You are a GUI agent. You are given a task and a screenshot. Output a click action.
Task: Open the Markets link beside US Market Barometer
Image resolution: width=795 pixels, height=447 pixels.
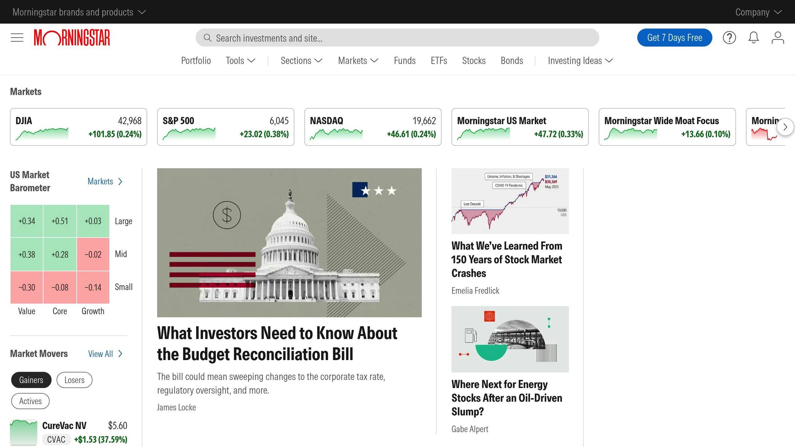105,181
